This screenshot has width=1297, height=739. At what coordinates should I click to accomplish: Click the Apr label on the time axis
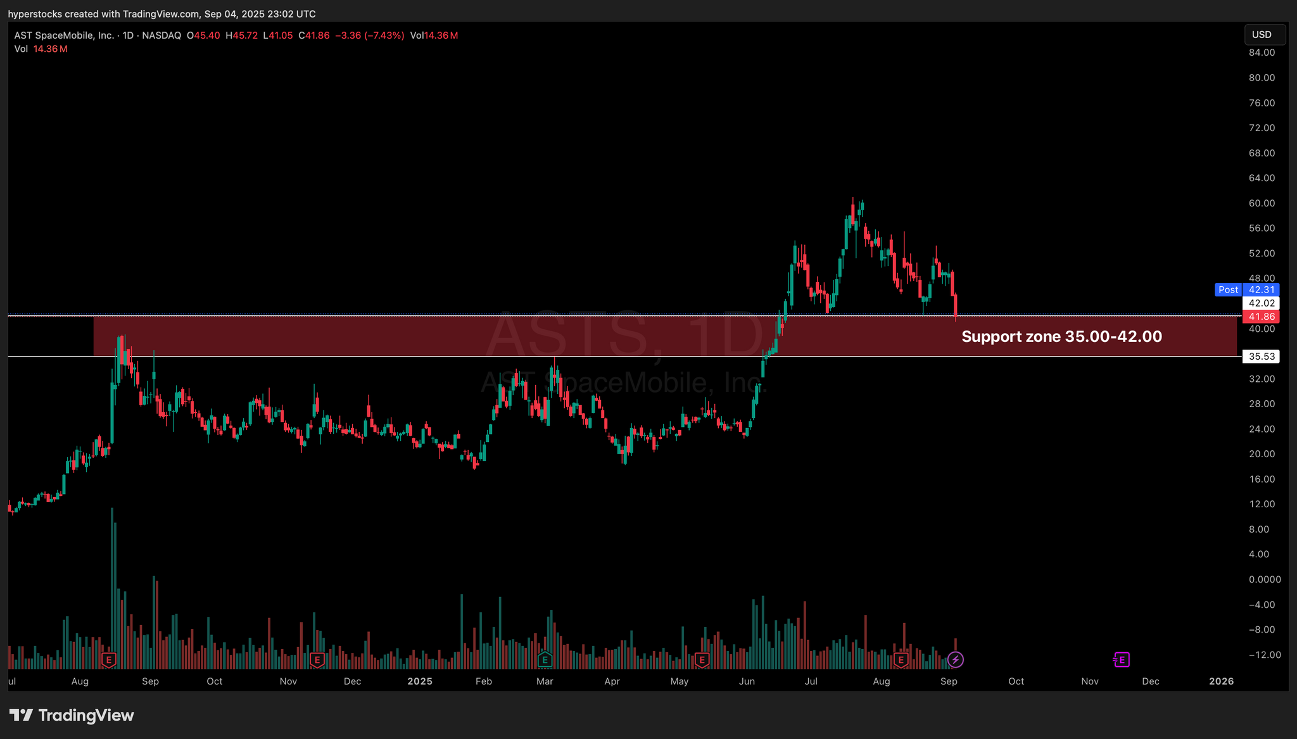click(x=612, y=681)
